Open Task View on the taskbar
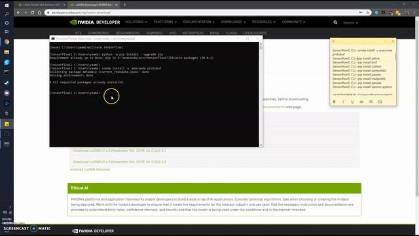Screen dimensions: 419x236 pyautogui.click(x=7, y=31)
